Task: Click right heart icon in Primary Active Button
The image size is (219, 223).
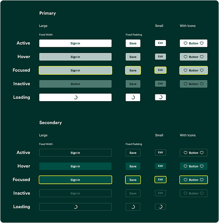Action: (202, 43)
